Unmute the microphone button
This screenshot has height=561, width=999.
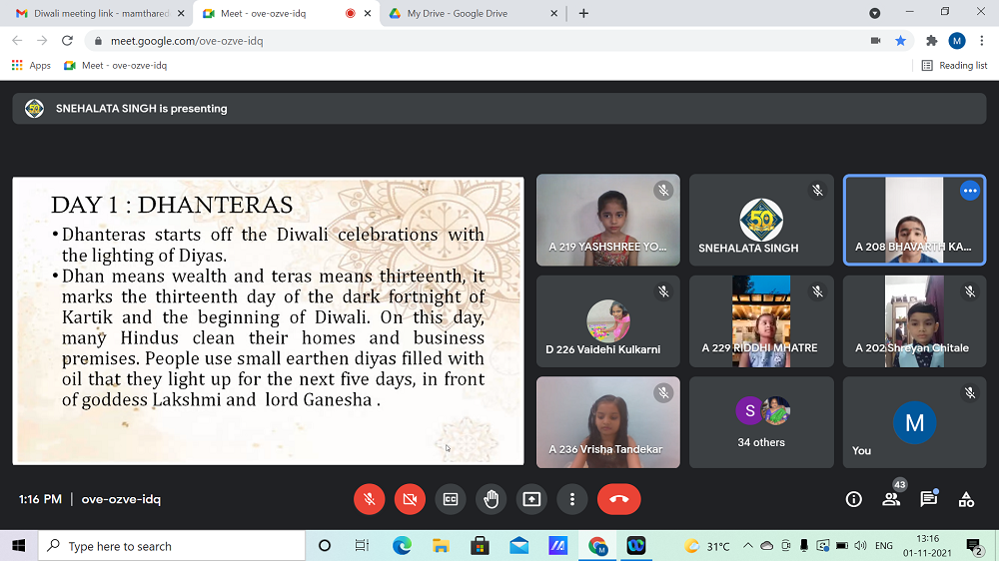click(x=369, y=499)
